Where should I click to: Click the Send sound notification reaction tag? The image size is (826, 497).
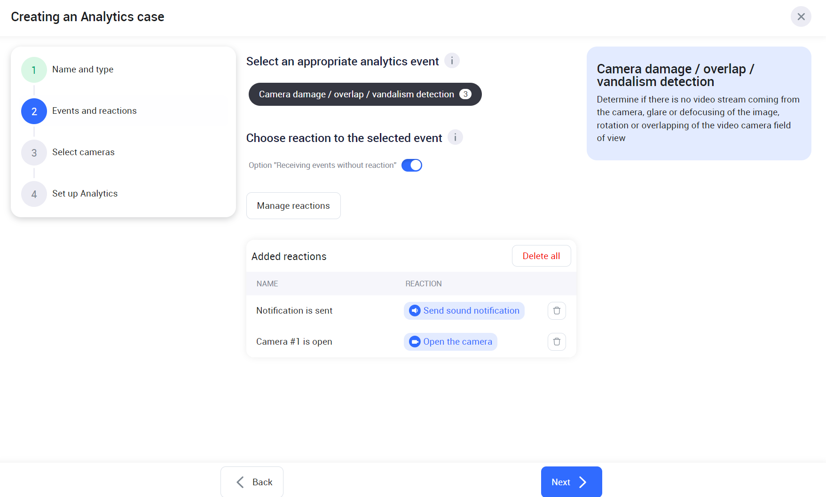click(471, 311)
